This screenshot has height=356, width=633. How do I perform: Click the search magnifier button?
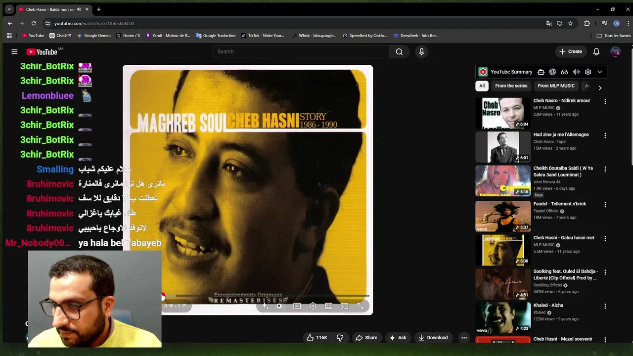pyautogui.click(x=399, y=51)
